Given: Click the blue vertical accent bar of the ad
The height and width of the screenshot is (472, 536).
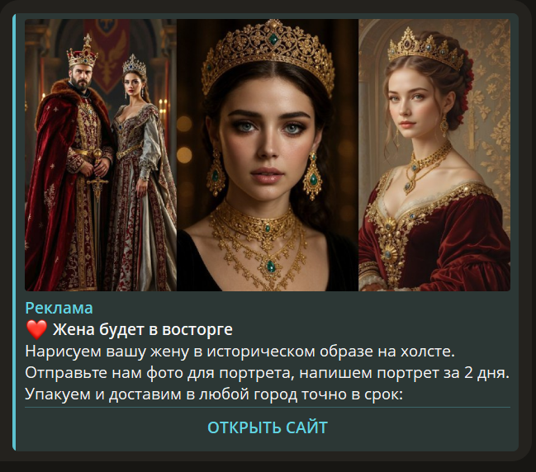Looking at the screenshot, I should pyautogui.click(x=14, y=232).
